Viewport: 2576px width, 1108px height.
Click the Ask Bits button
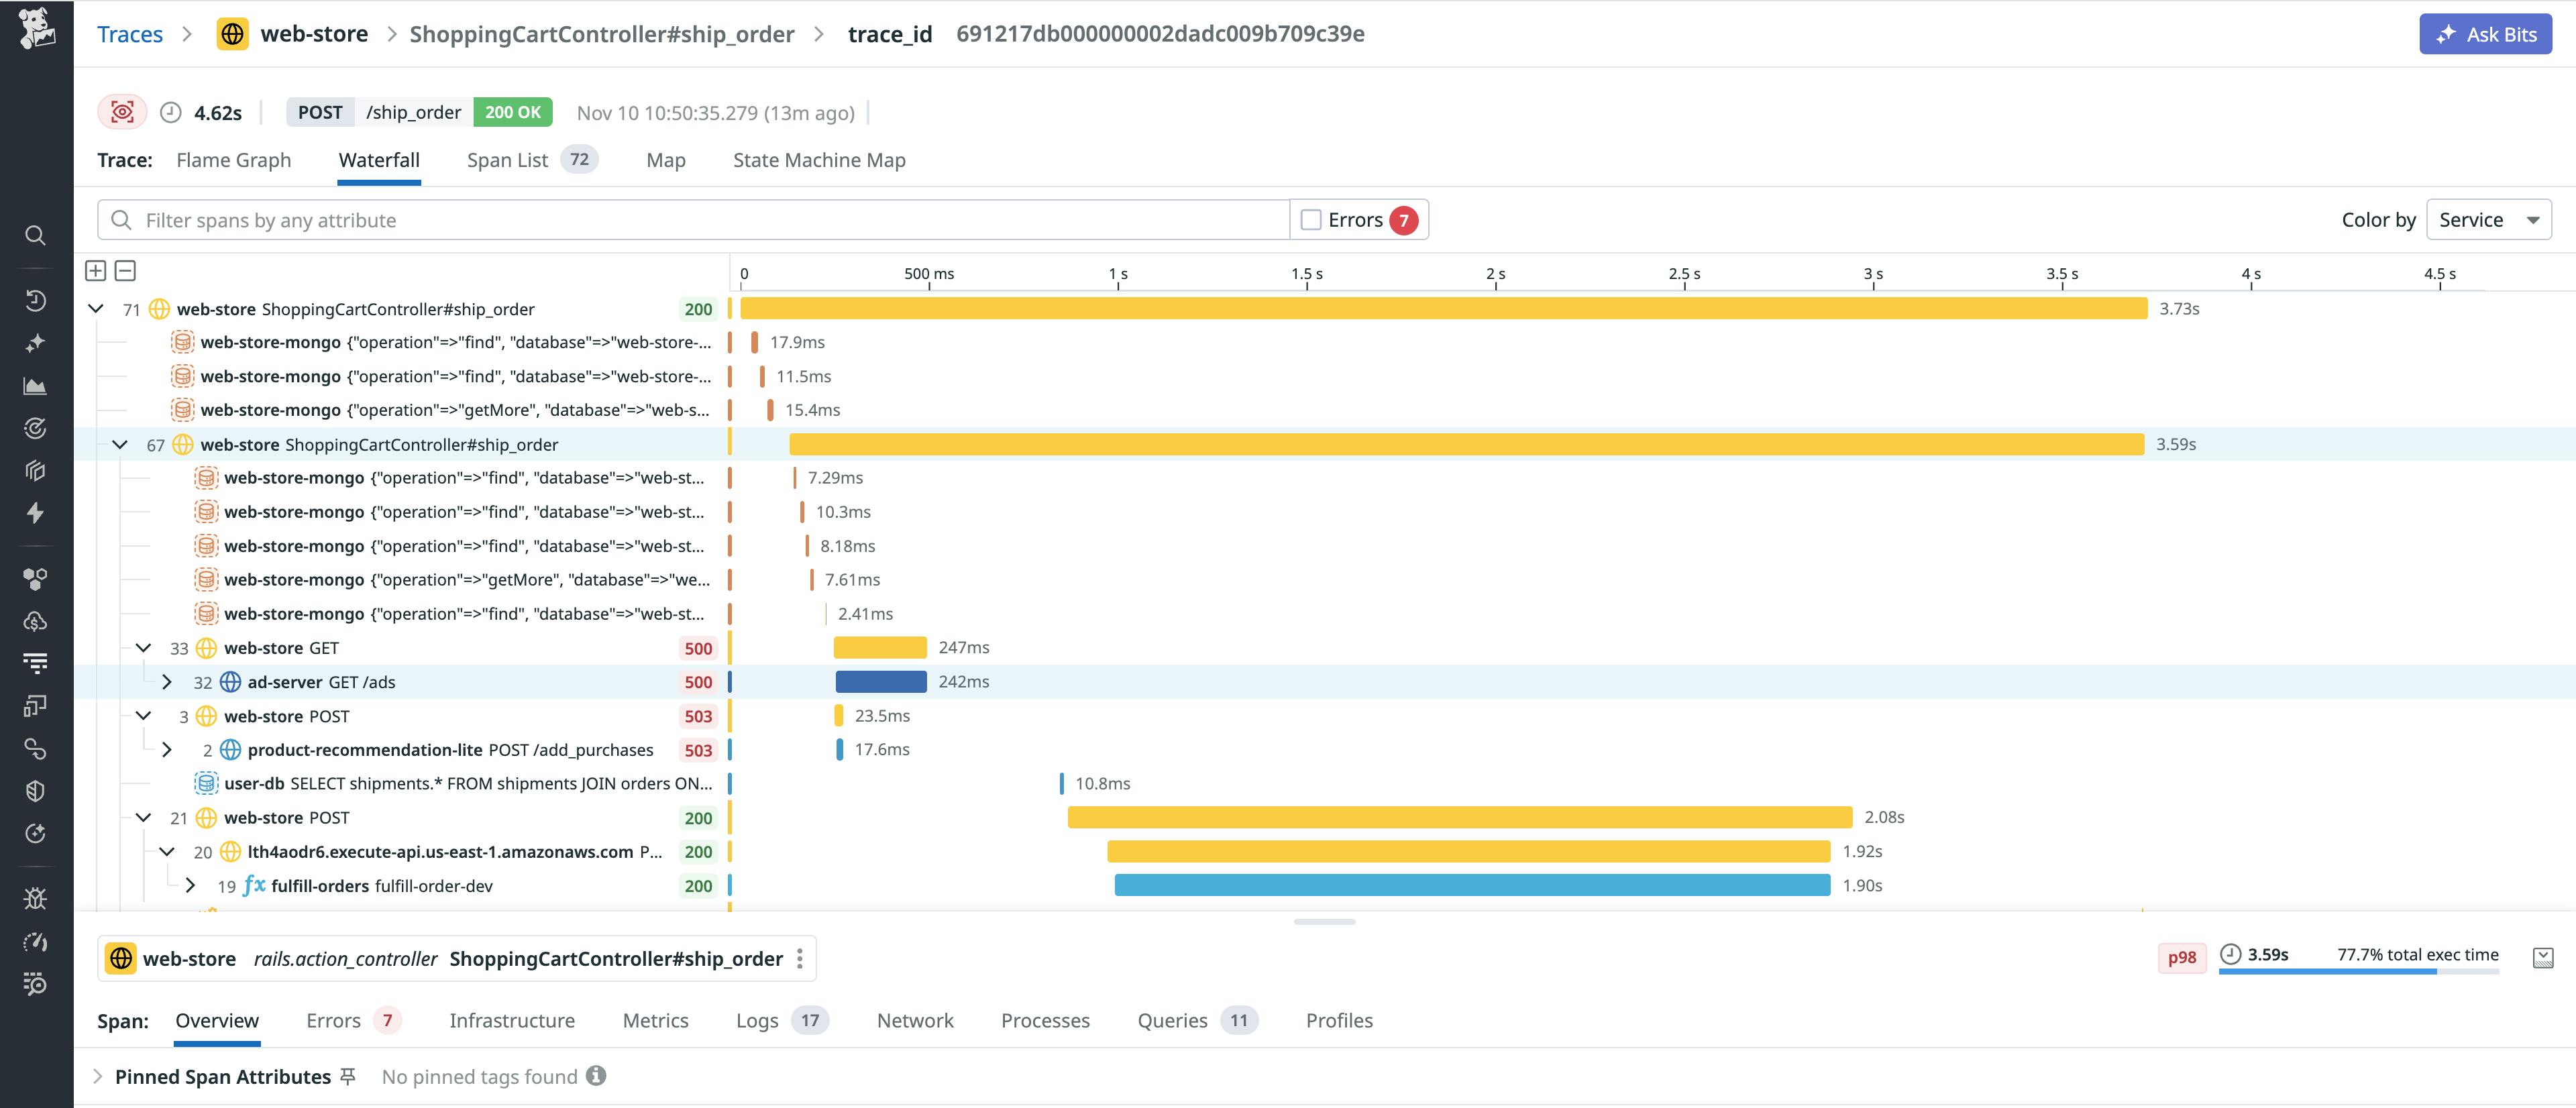[x=2485, y=33]
